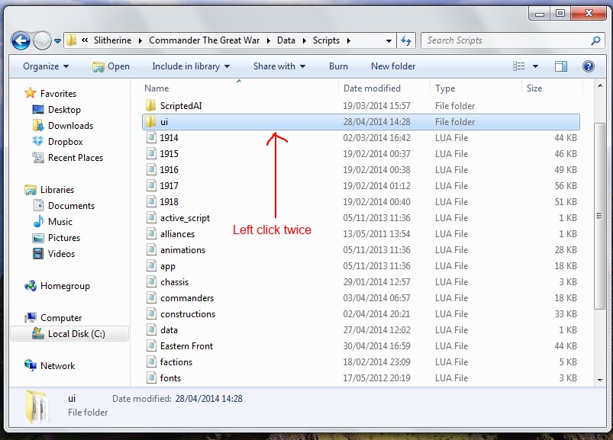Select Homegroup in navigation pane
The width and height of the screenshot is (613, 440).
(57, 286)
